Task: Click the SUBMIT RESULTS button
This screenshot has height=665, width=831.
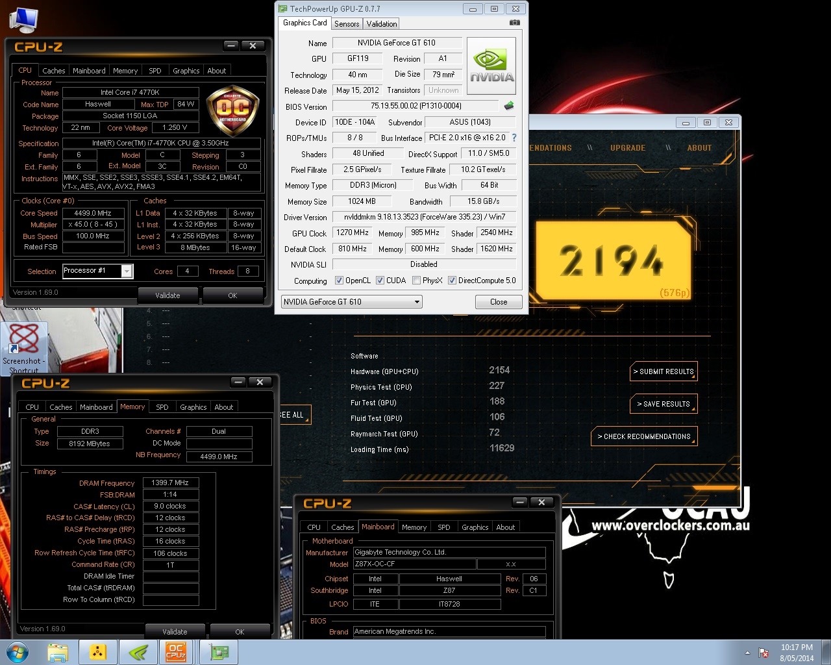Action: coord(664,371)
